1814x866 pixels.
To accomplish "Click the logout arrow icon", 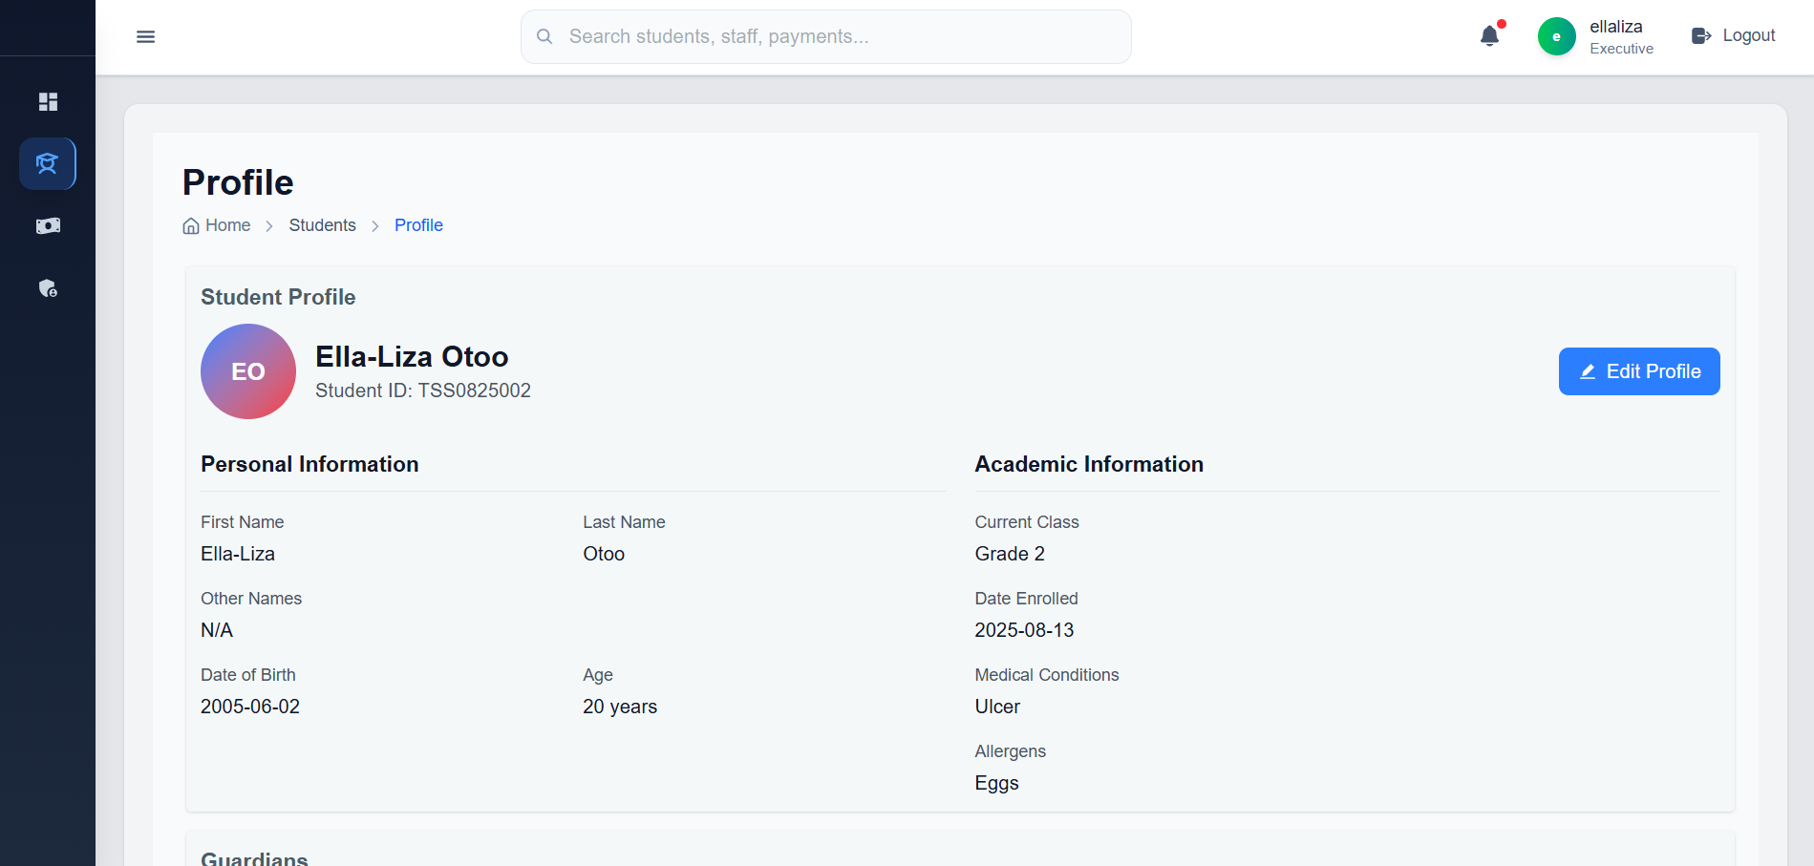I will pos(1701,35).
